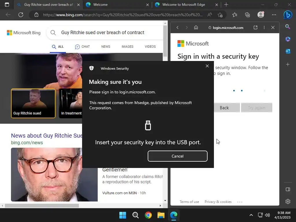This screenshot has width=296, height=222.
Task: Add this page to favorites
Action: (220, 15)
